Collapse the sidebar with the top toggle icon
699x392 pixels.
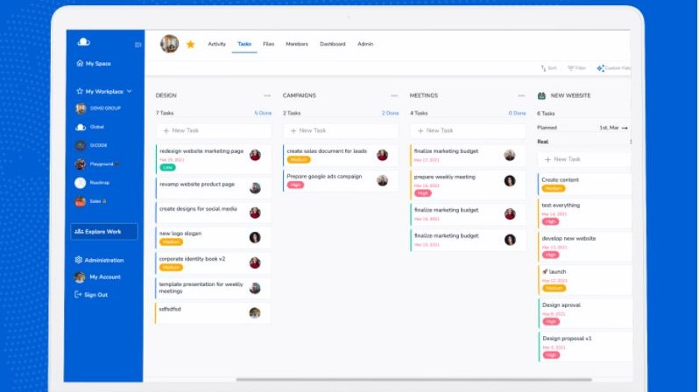pyautogui.click(x=138, y=45)
